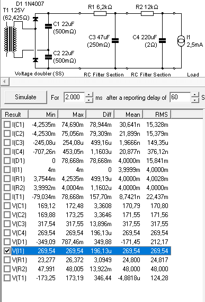Increase simulation time with up arrow
Image resolution: width=205 pixels, height=302 pixels.
(88, 95)
